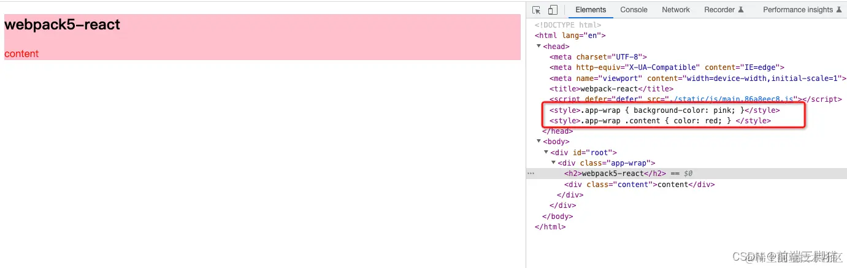Select the meta viewport line
This screenshot has width=847, height=268.
pyautogui.click(x=698, y=78)
